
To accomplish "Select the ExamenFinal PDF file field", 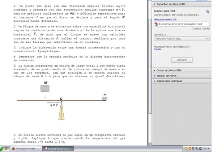I will coord(182,24).
